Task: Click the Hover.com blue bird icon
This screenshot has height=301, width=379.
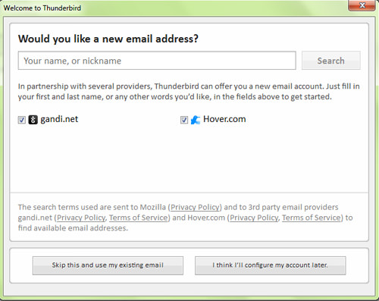Action: click(x=196, y=120)
